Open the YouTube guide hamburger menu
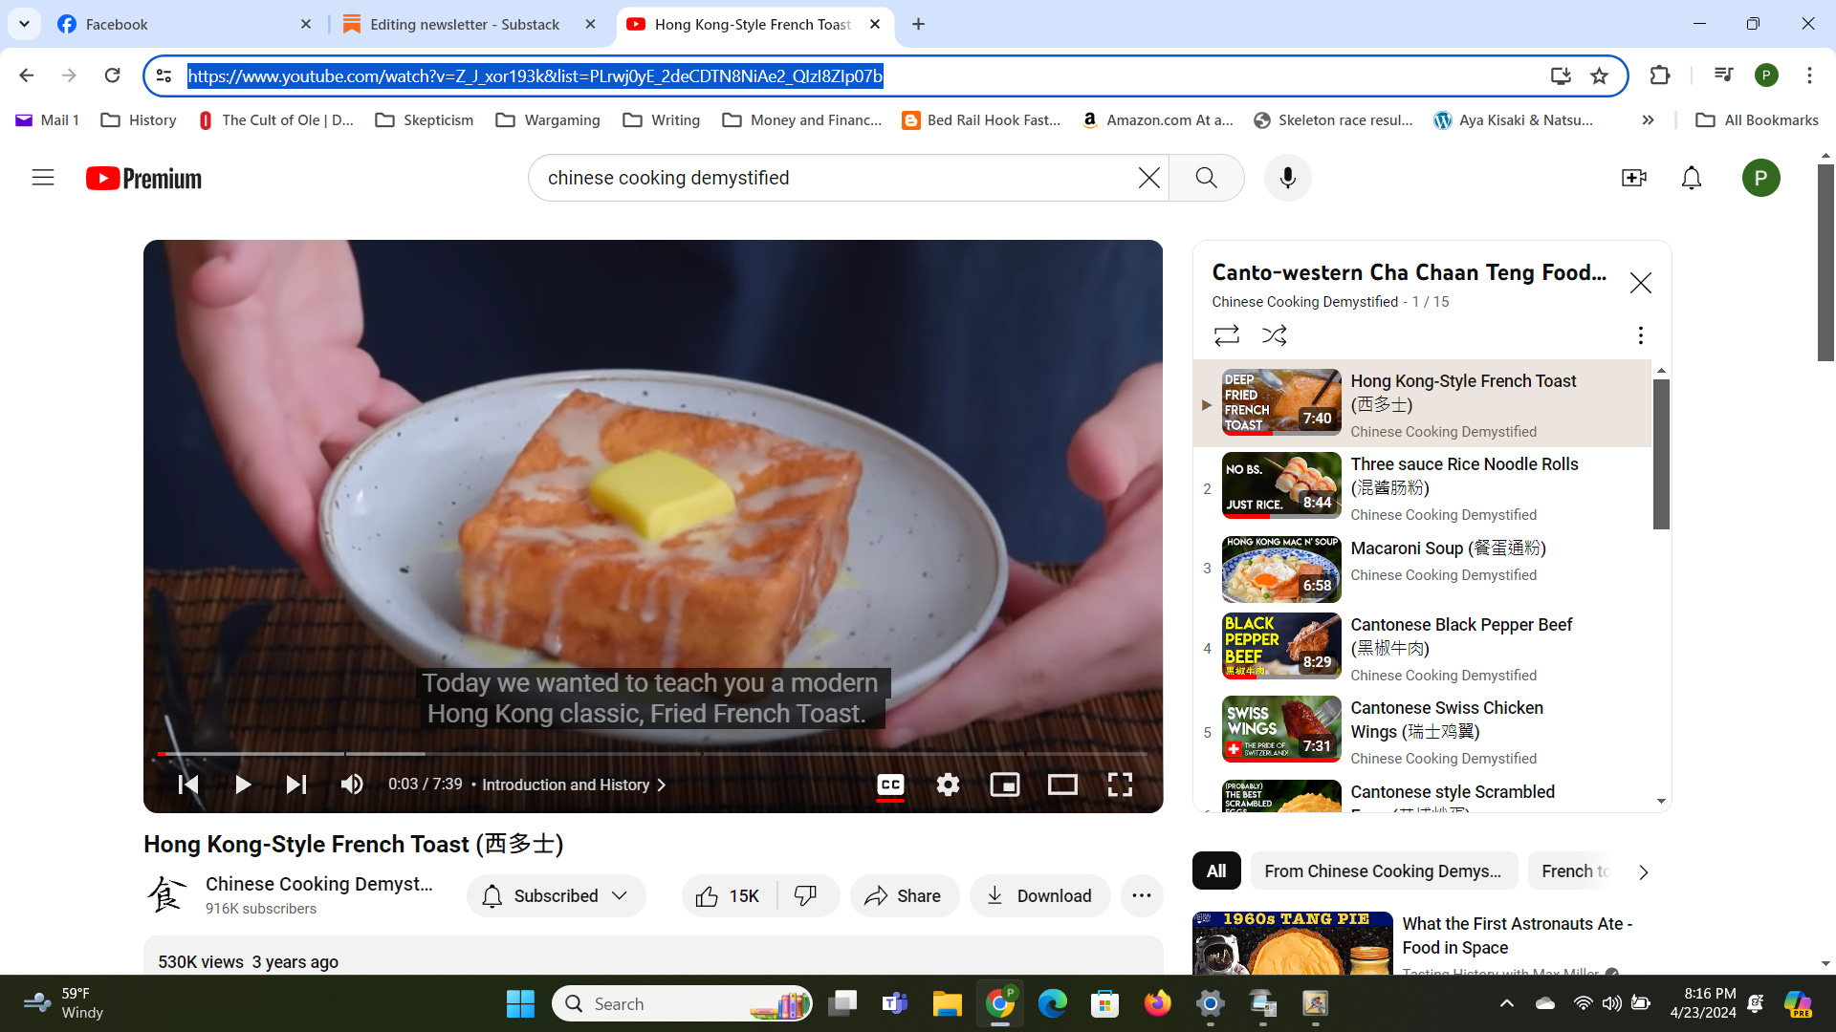Viewport: 1836px width, 1032px height. pos(43,178)
